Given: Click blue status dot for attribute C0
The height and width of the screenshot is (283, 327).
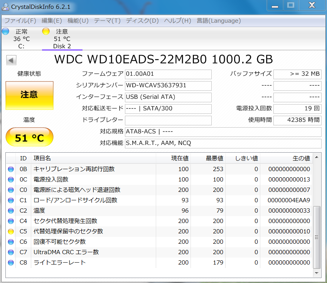Looking at the screenshot, I should tap(11, 190).
